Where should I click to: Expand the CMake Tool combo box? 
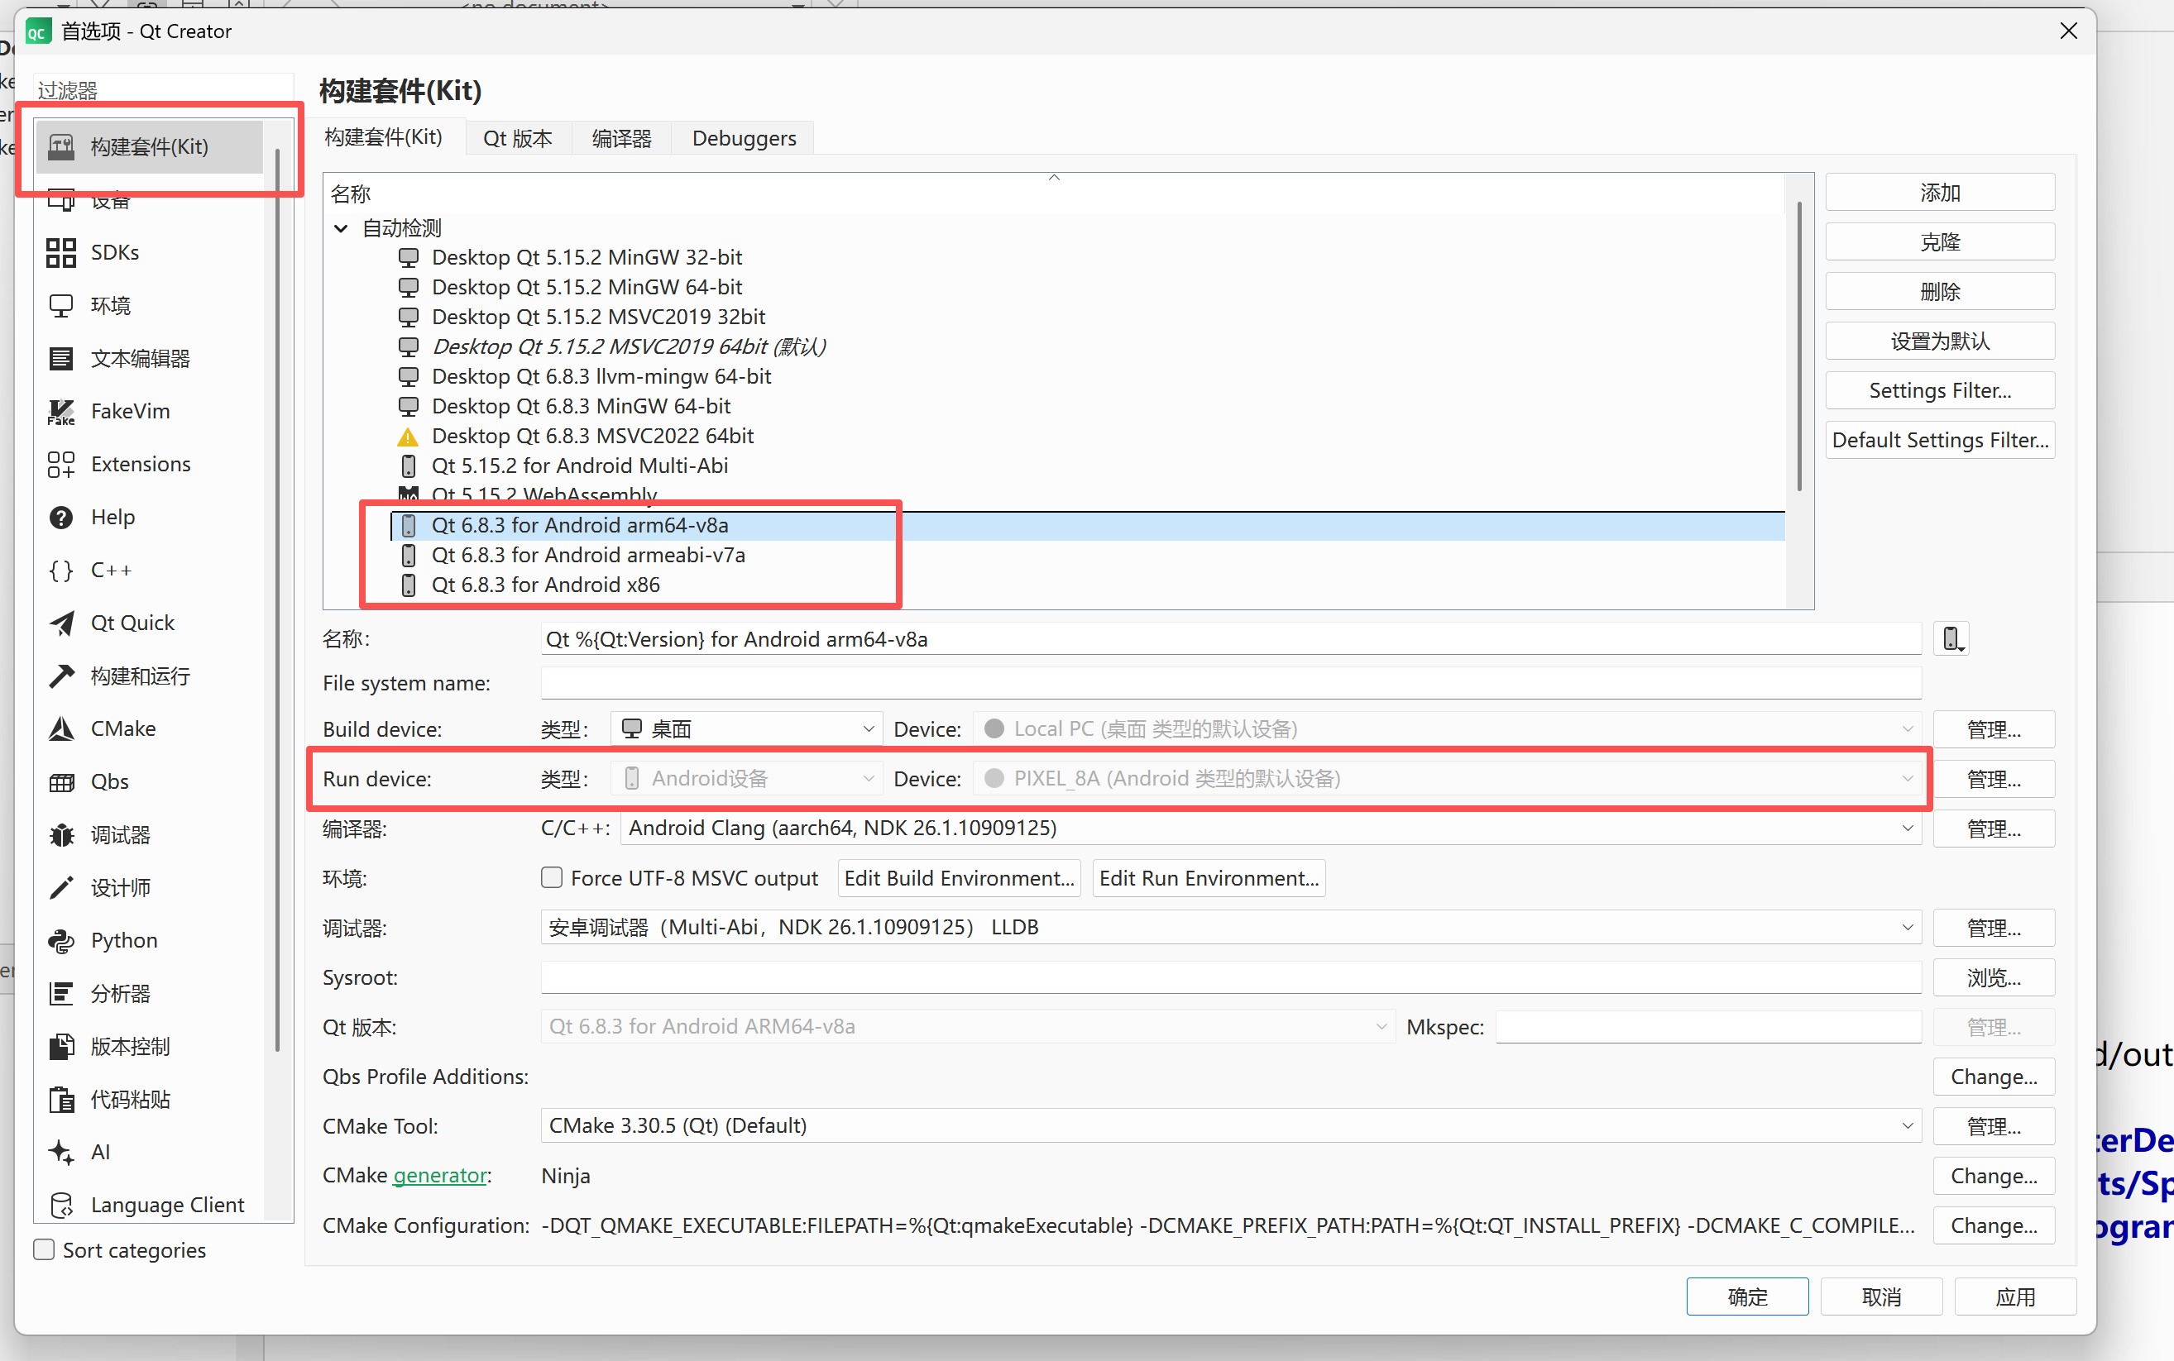(x=1229, y=1126)
